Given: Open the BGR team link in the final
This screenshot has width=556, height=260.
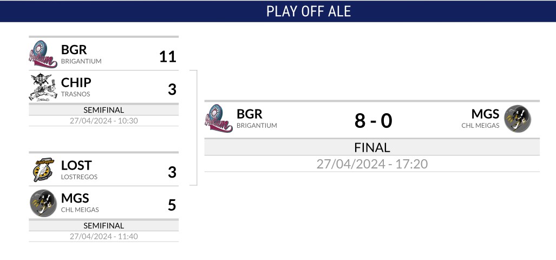Looking at the screenshot, I should [x=249, y=114].
